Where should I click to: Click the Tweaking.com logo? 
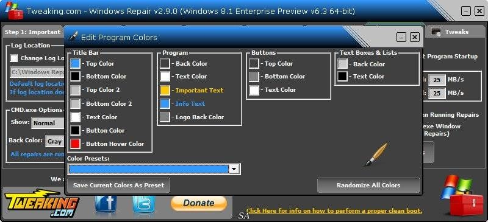point(41,203)
